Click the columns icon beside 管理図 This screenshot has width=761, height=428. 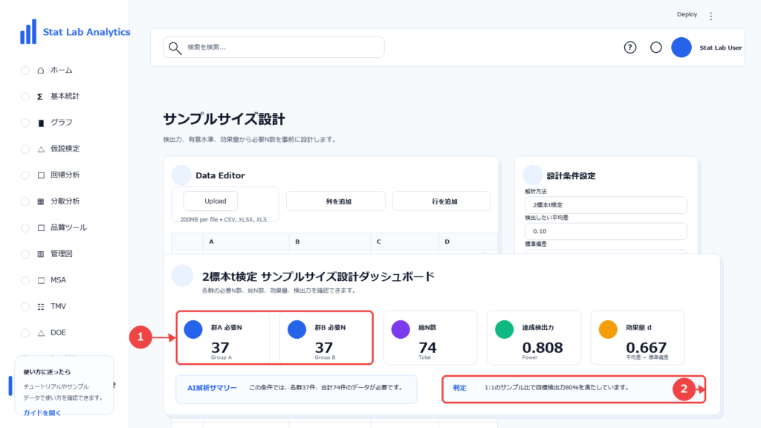click(41, 254)
